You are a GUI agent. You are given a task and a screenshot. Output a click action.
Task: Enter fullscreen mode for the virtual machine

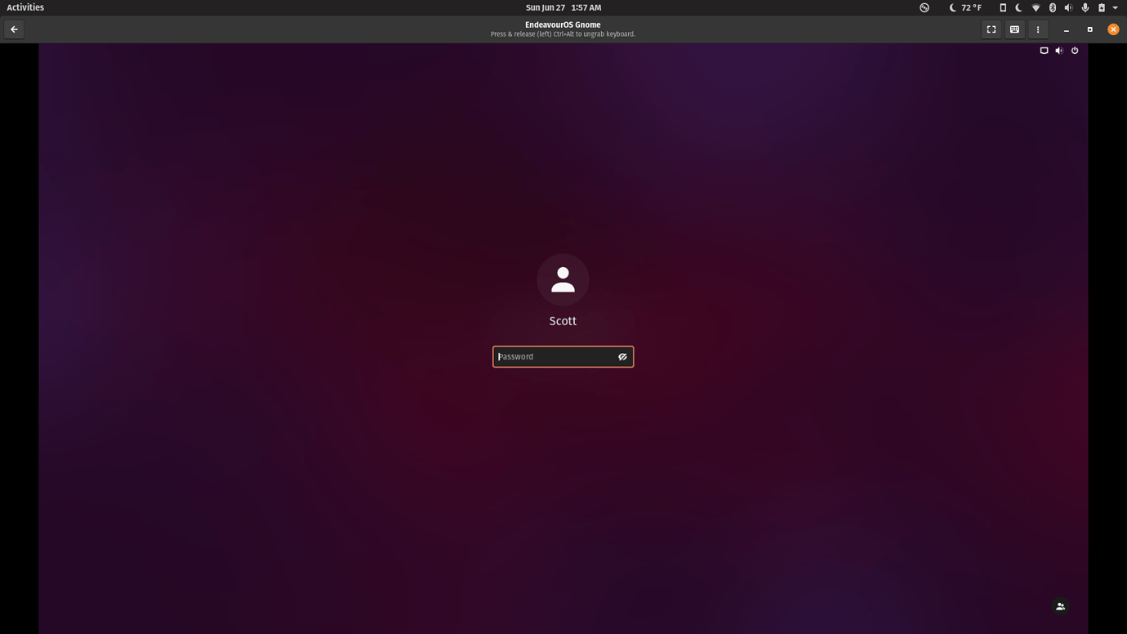[991, 29]
